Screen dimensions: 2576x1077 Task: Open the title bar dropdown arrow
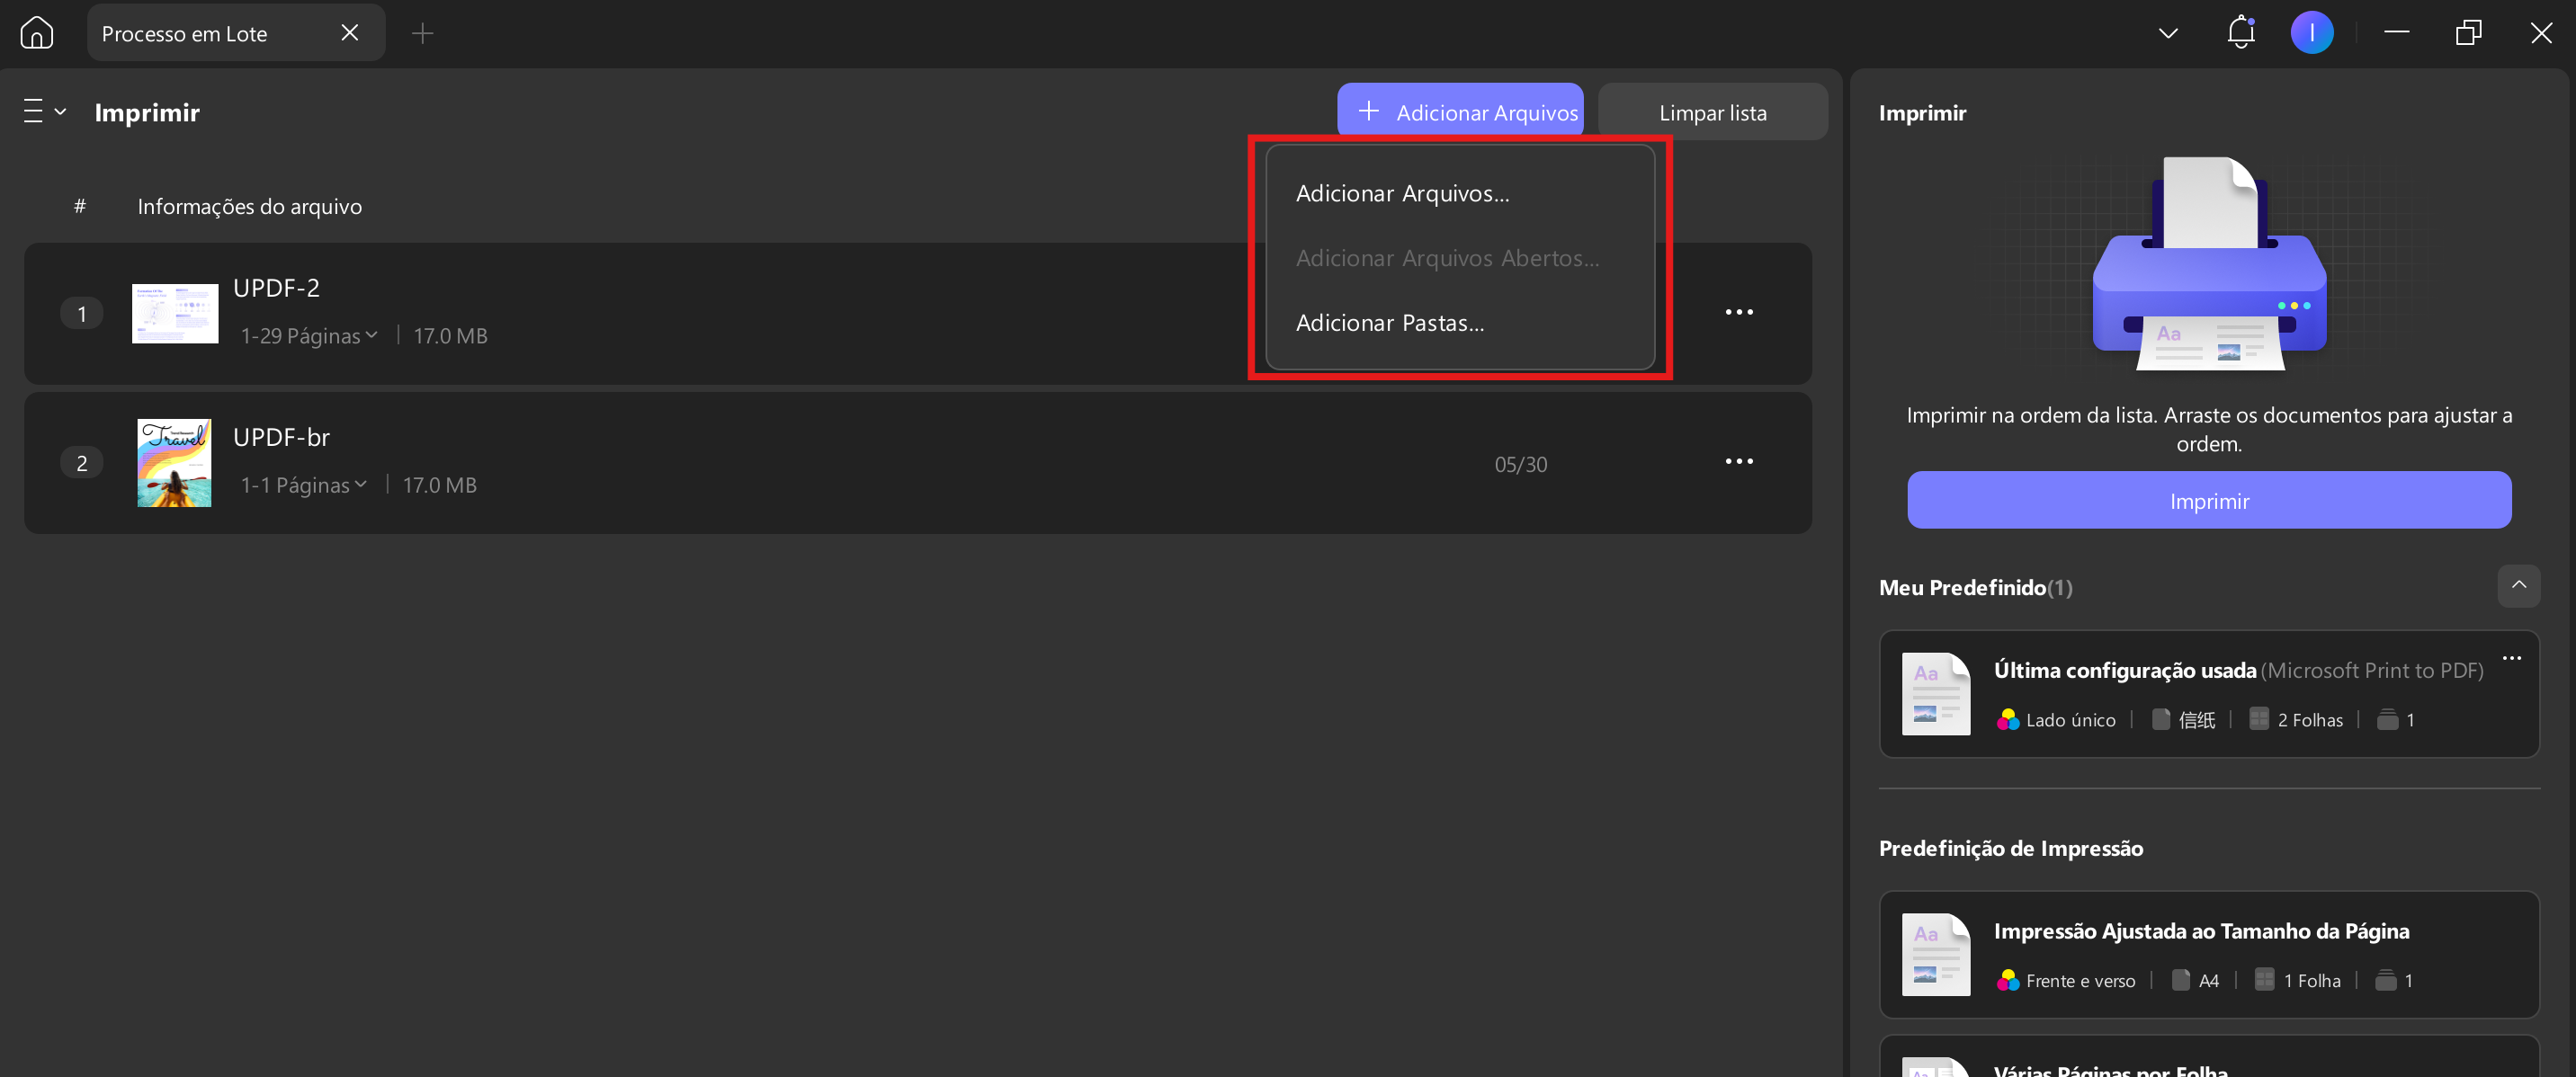[x=2168, y=33]
